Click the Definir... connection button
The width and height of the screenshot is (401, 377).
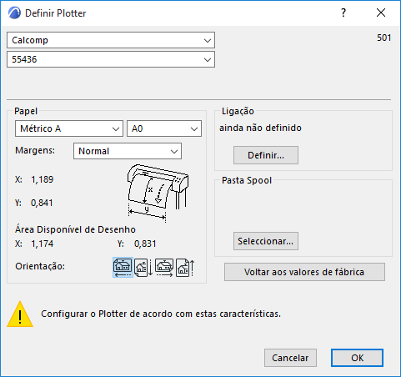point(266,155)
